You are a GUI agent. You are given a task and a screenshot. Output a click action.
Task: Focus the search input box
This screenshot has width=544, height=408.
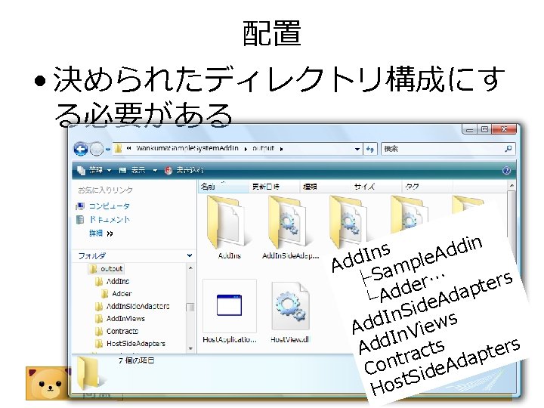[442, 149]
